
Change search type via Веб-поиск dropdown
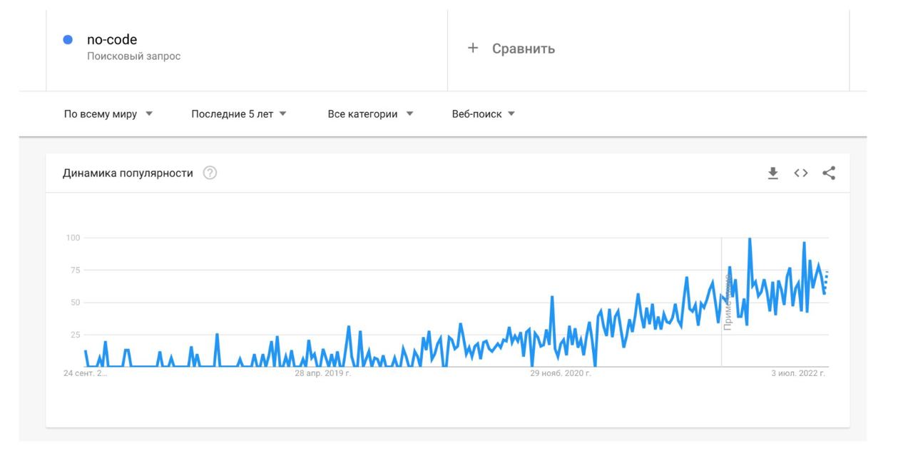tap(484, 114)
